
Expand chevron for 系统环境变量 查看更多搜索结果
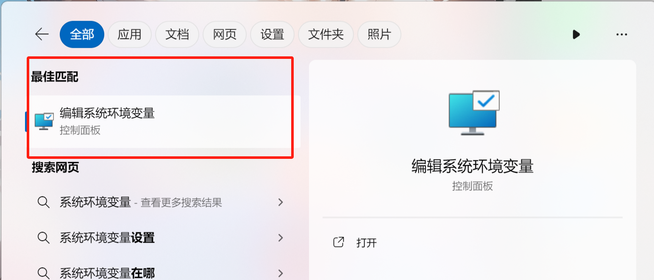[280, 202]
